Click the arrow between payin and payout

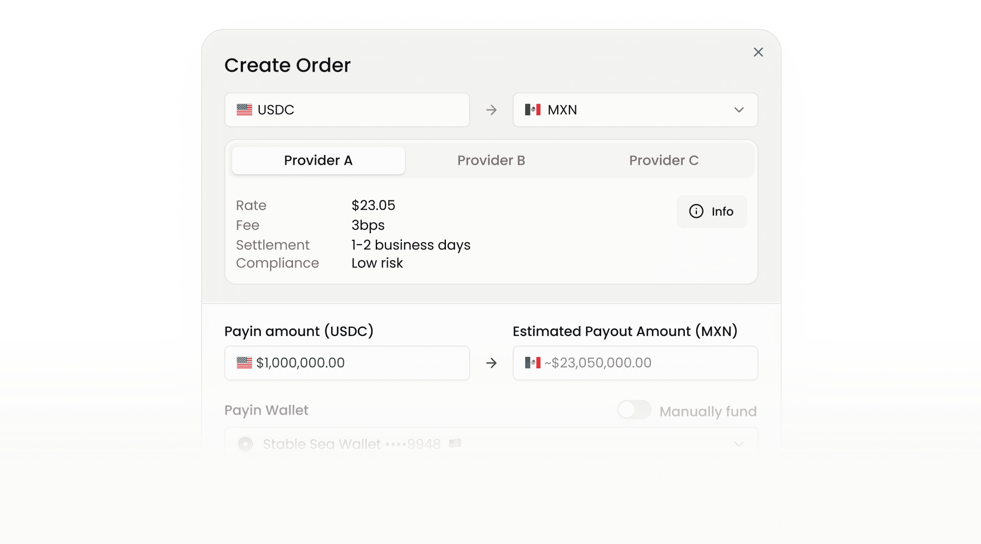pyautogui.click(x=491, y=363)
